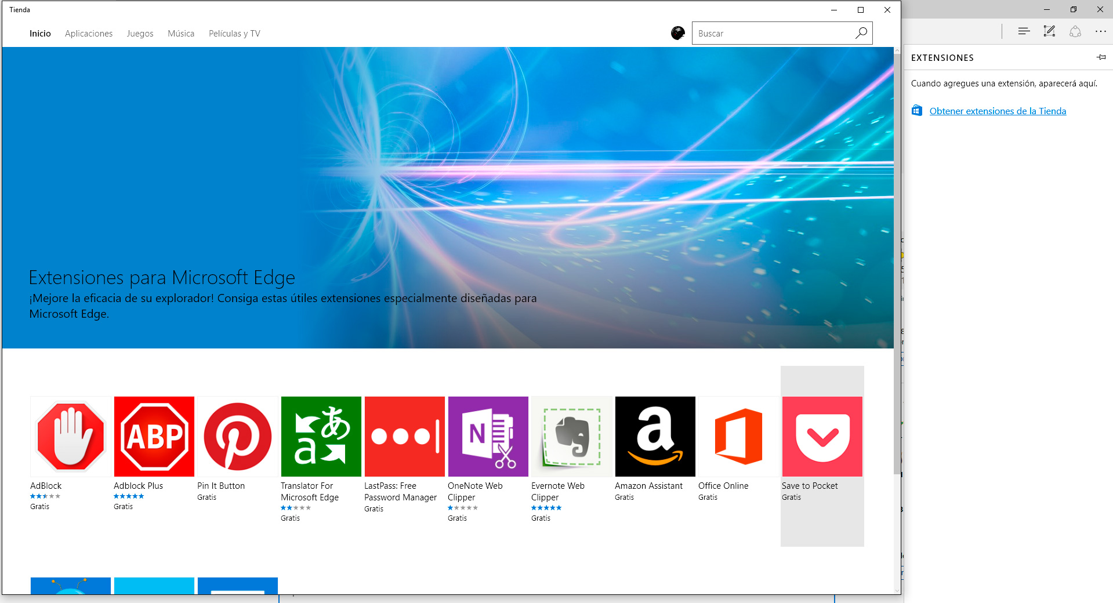The height and width of the screenshot is (603, 1113).
Task: Click the Edge share icon
Action: pos(1075,31)
